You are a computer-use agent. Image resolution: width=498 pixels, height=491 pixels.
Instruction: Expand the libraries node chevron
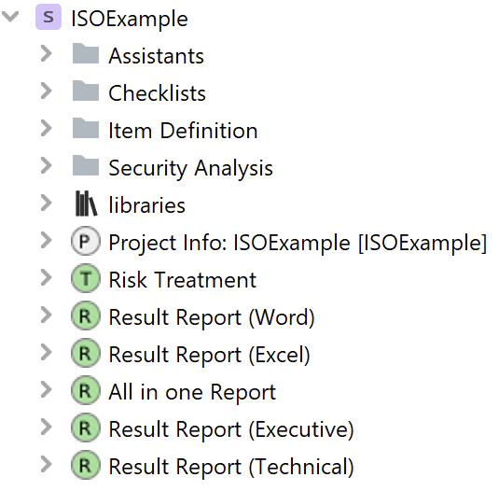pyautogui.click(x=47, y=203)
